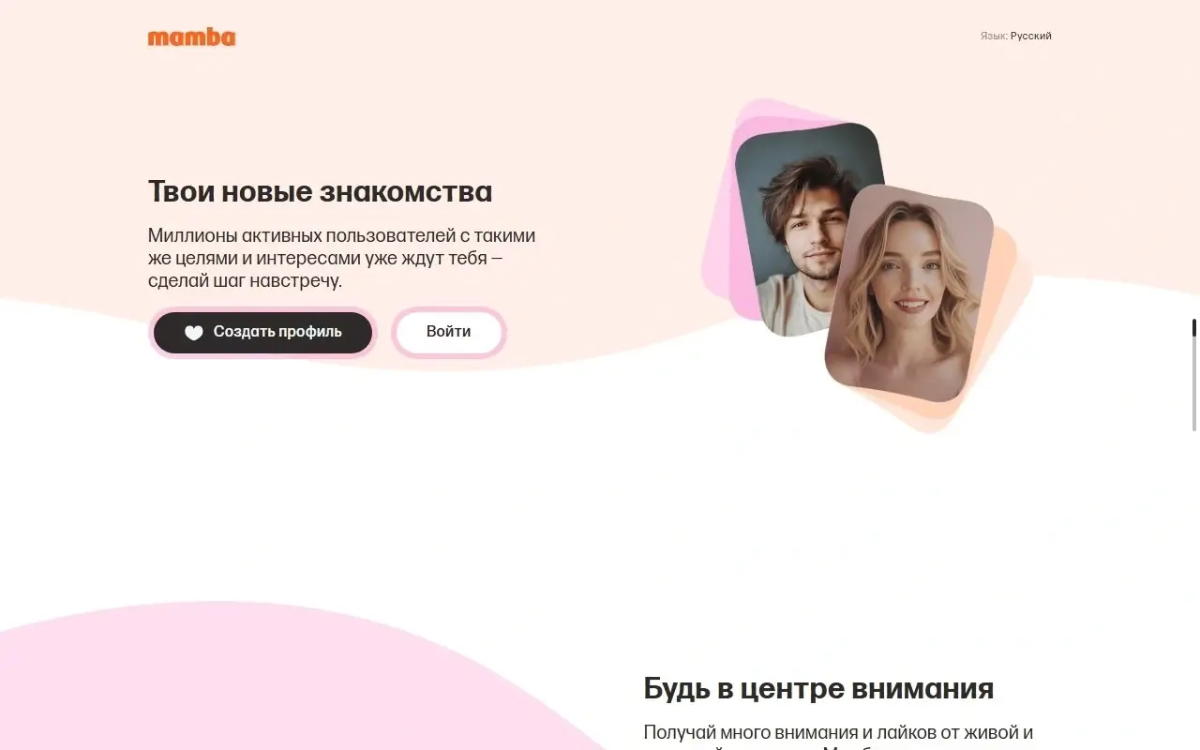Click the Войти button
The width and height of the screenshot is (1200, 750).
point(449,333)
